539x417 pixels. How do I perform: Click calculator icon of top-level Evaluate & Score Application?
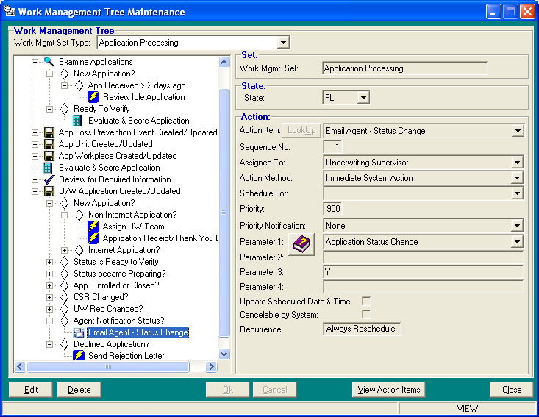[x=48, y=168]
